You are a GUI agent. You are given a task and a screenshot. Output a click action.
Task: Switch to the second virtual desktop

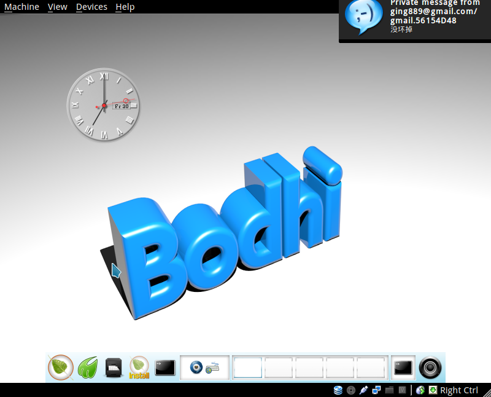279,368
